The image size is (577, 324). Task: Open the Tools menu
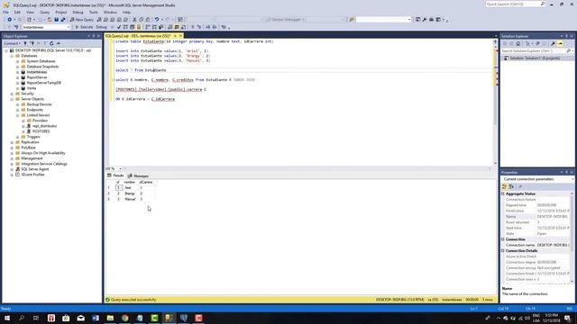tap(94, 12)
